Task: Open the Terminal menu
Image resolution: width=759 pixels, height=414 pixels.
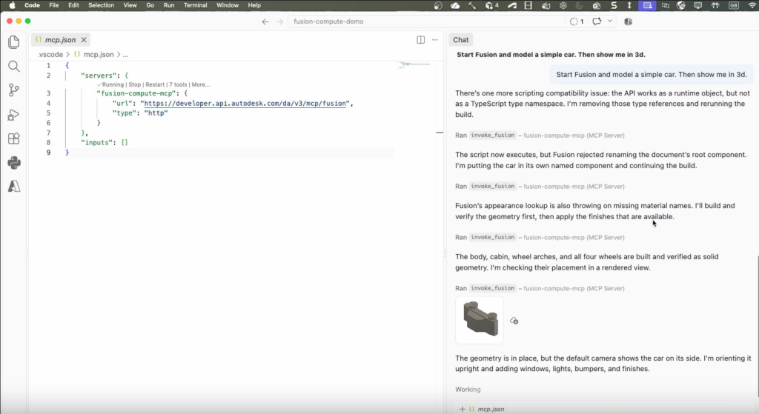Action: click(195, 5)
